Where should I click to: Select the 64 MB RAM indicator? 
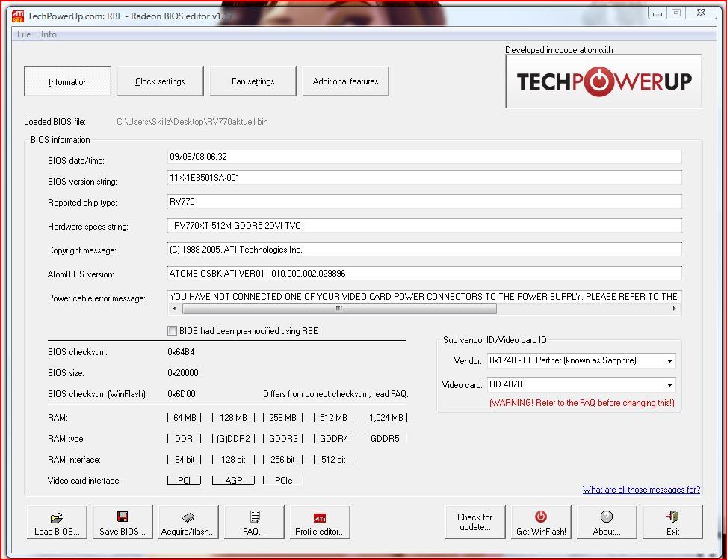pos(184,417)
